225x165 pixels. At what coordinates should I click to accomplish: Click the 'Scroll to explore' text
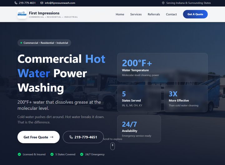[112, 139]
